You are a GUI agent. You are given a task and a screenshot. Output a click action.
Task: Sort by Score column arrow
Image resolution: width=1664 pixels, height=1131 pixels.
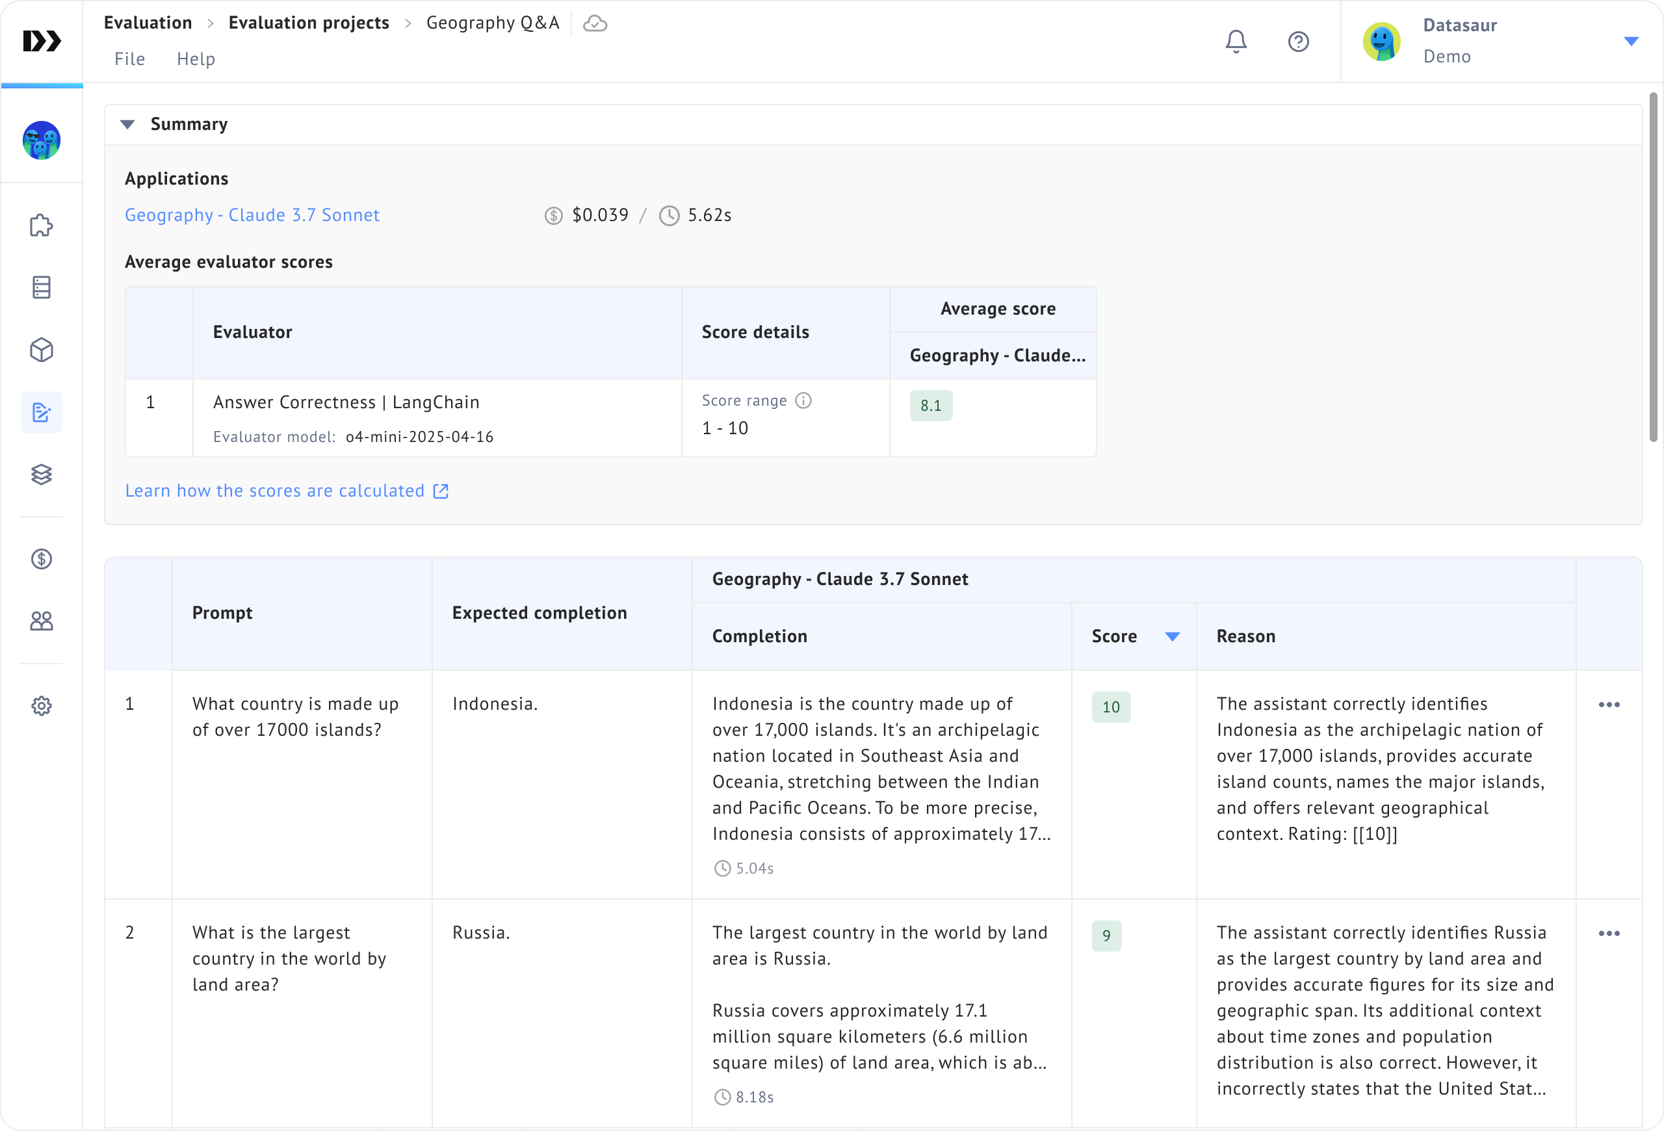point(1172,636)
